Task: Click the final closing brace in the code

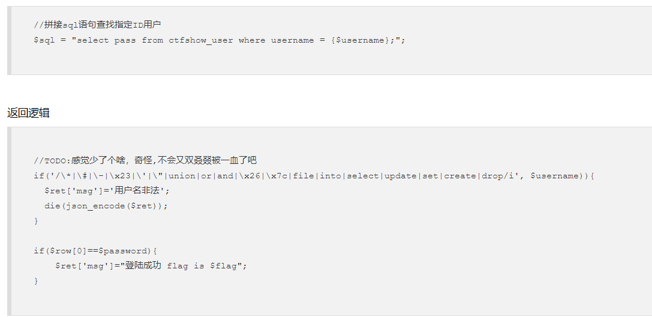Action: click(x=36, y=281)
